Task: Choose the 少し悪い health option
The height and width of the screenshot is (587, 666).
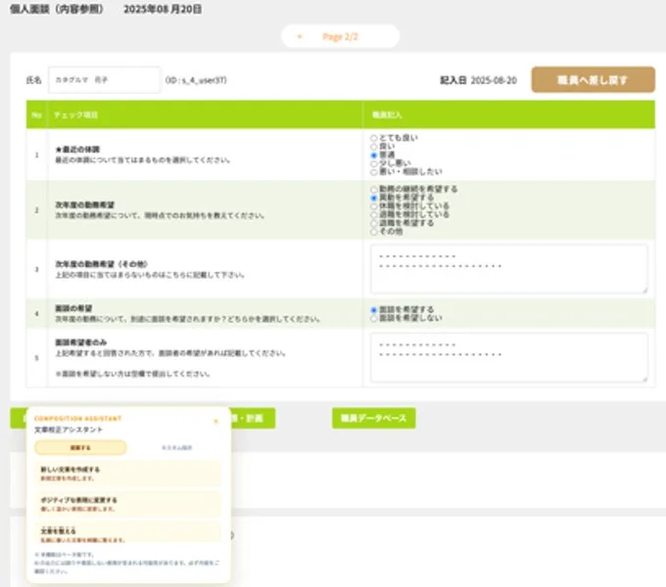Action: click(x=374, y=163)
